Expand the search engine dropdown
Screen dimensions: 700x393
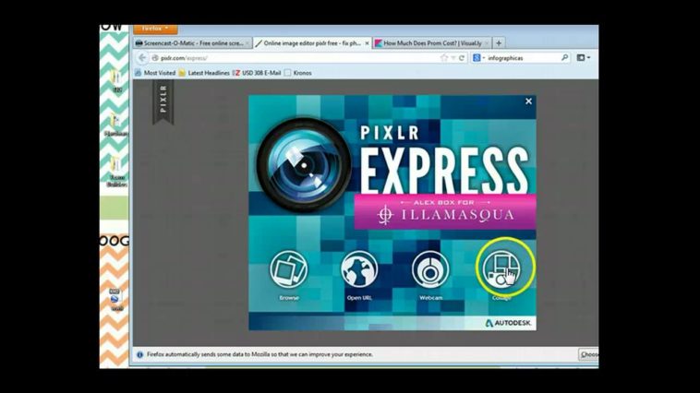pyautogui.click(x=478, y=57)
